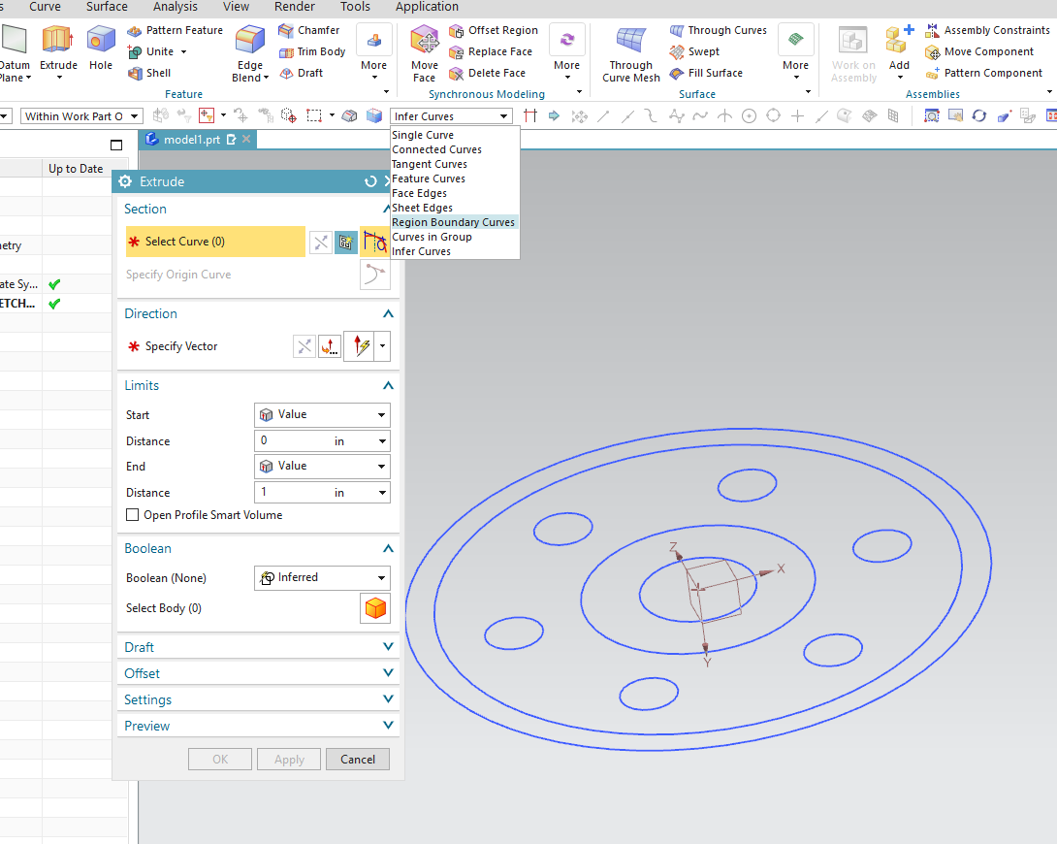Select the Offset Region tool

point(494,30)
